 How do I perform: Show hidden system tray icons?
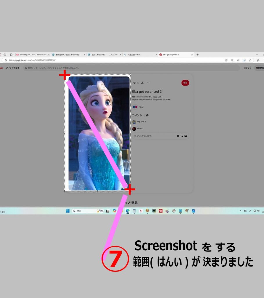click(241, 211)
